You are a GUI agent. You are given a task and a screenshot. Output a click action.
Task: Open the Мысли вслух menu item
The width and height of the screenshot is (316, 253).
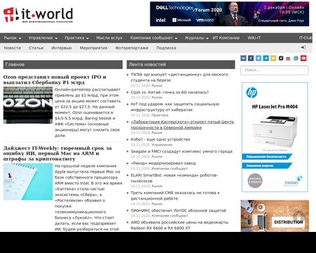click(109, 38)
